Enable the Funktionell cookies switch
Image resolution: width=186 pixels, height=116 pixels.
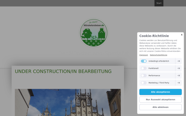144,68
